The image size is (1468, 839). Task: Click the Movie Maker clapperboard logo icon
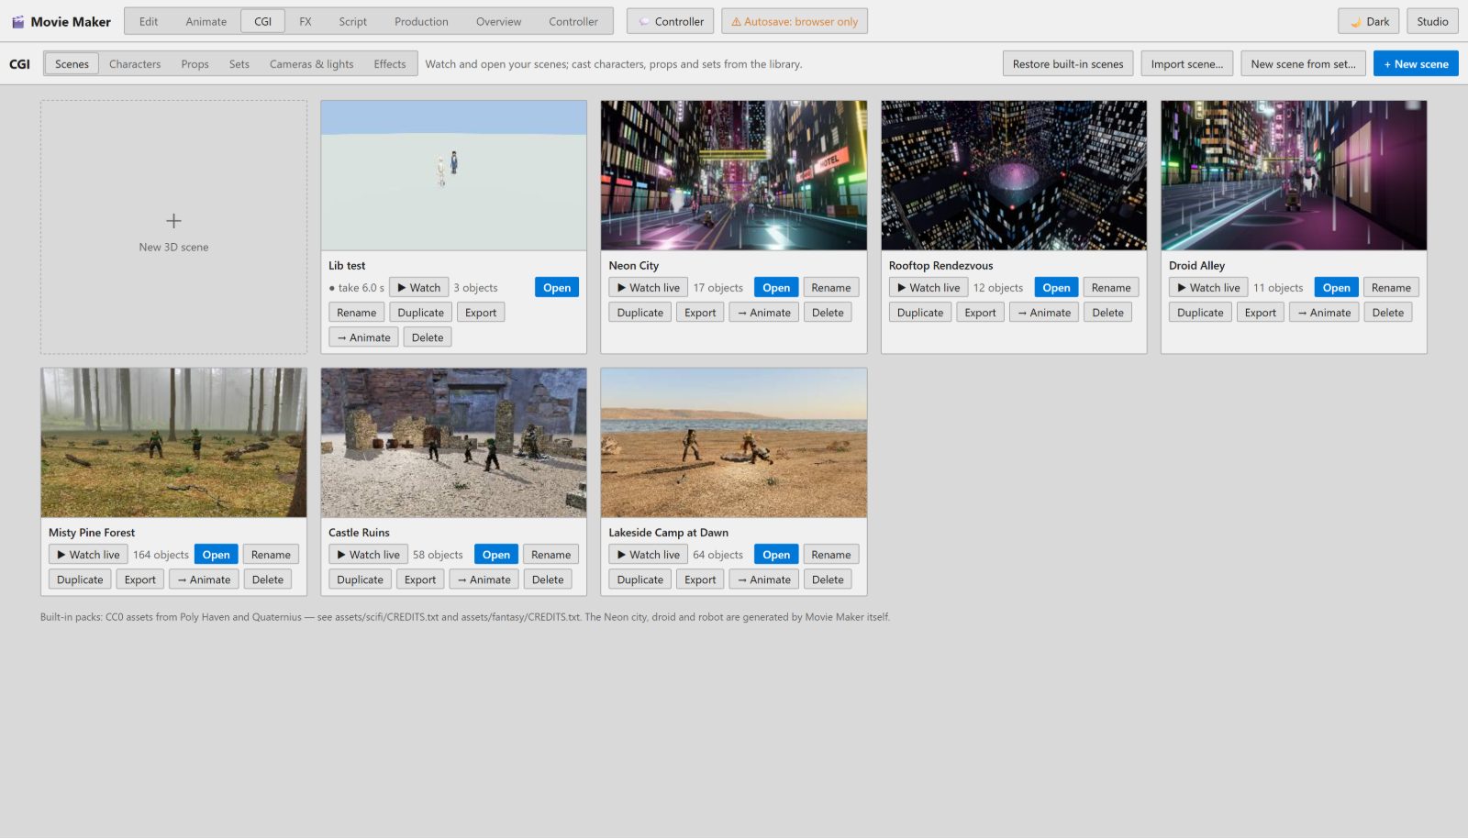17,21
